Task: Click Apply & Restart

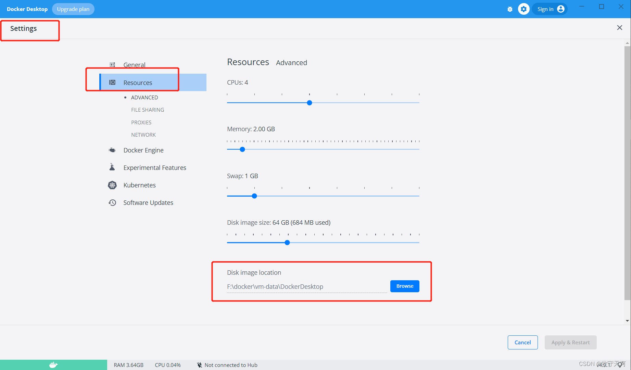Action: [570, 342]
